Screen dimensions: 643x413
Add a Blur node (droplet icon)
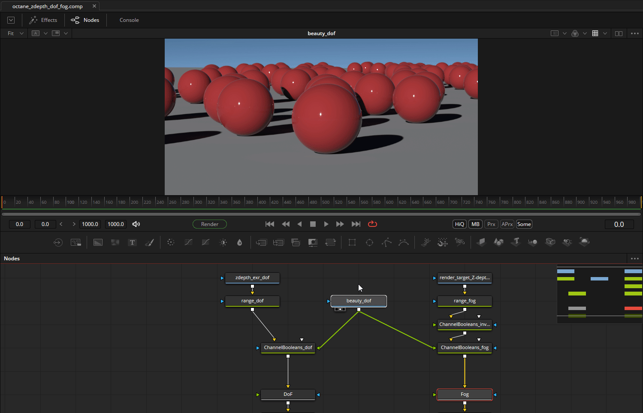[x=239, y=242]
